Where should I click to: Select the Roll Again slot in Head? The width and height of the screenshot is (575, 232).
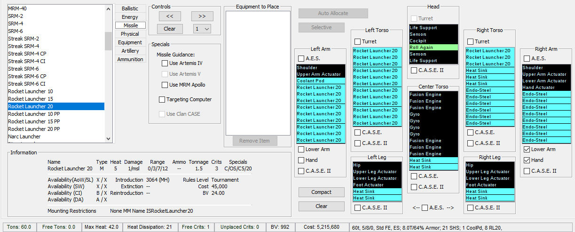[x=433, y=48]
